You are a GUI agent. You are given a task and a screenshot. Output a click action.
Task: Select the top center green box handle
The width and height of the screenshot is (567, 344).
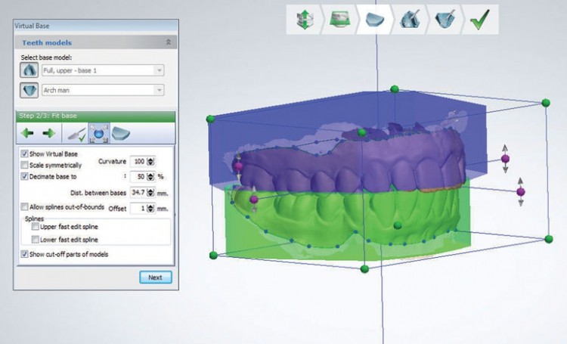click(x=395, y=89)
